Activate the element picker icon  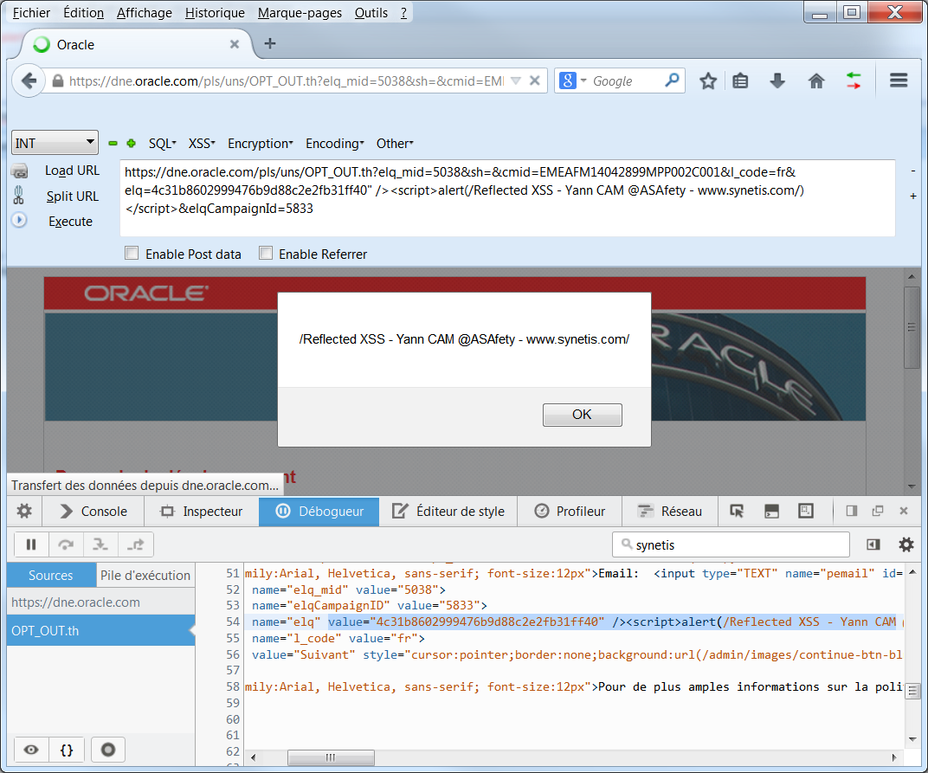click(737, 511)
